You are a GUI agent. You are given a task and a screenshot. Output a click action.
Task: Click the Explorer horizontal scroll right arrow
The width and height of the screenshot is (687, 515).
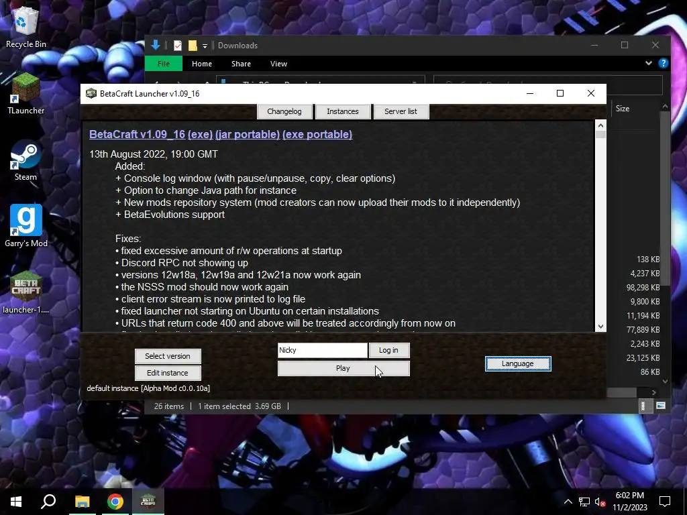click(653, 393)
